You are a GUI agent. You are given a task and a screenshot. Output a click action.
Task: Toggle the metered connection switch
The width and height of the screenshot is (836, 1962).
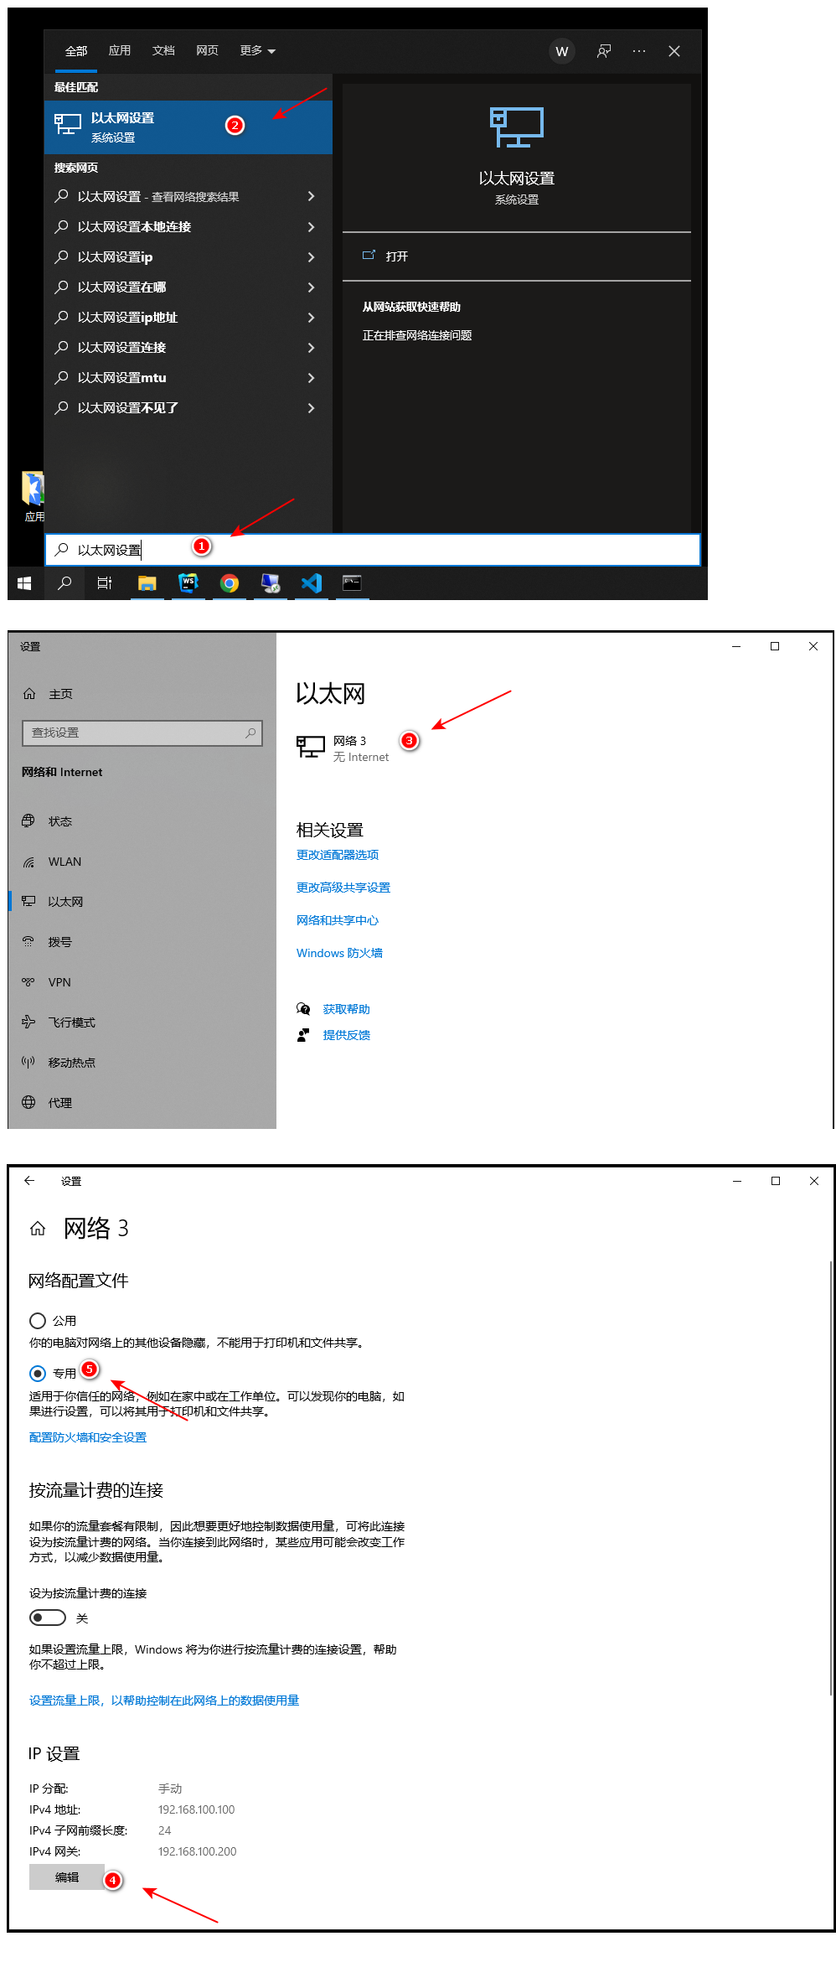(48, 1618)
